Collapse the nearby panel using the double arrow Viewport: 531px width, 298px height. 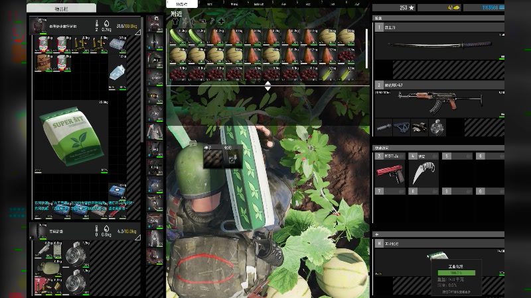coord(267,86)
